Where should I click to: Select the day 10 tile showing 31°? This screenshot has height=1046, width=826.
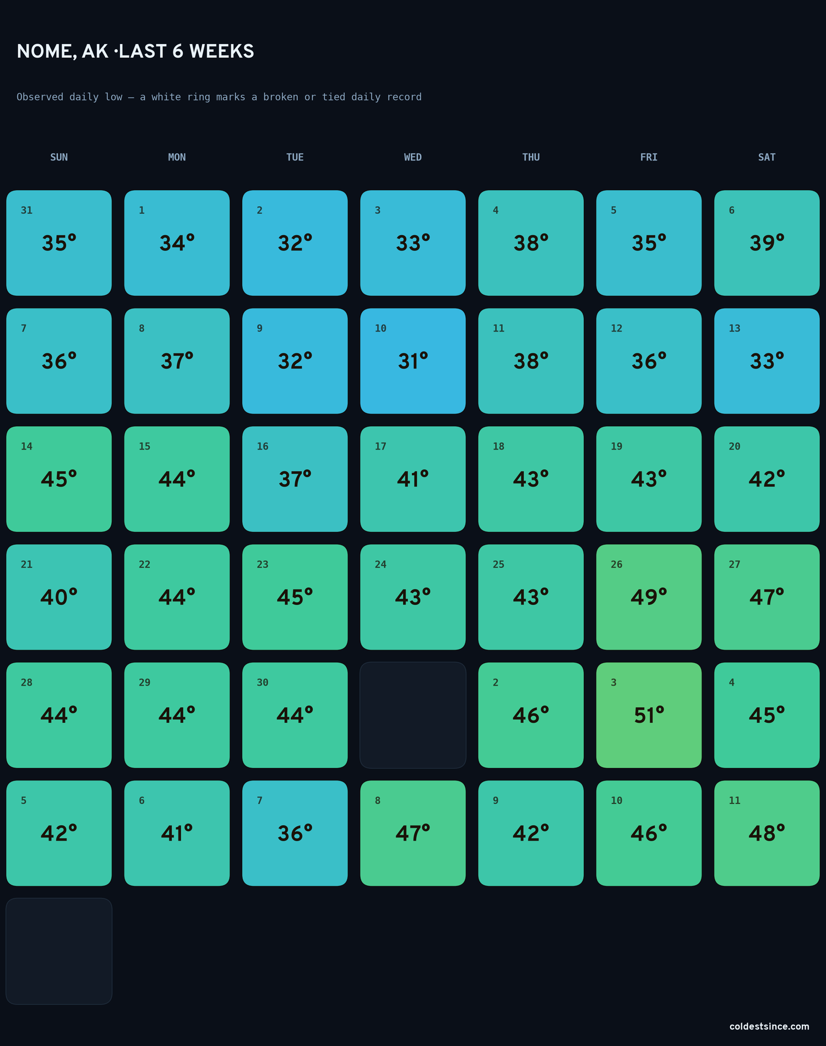pyautogui.click(x=412, y=361)
